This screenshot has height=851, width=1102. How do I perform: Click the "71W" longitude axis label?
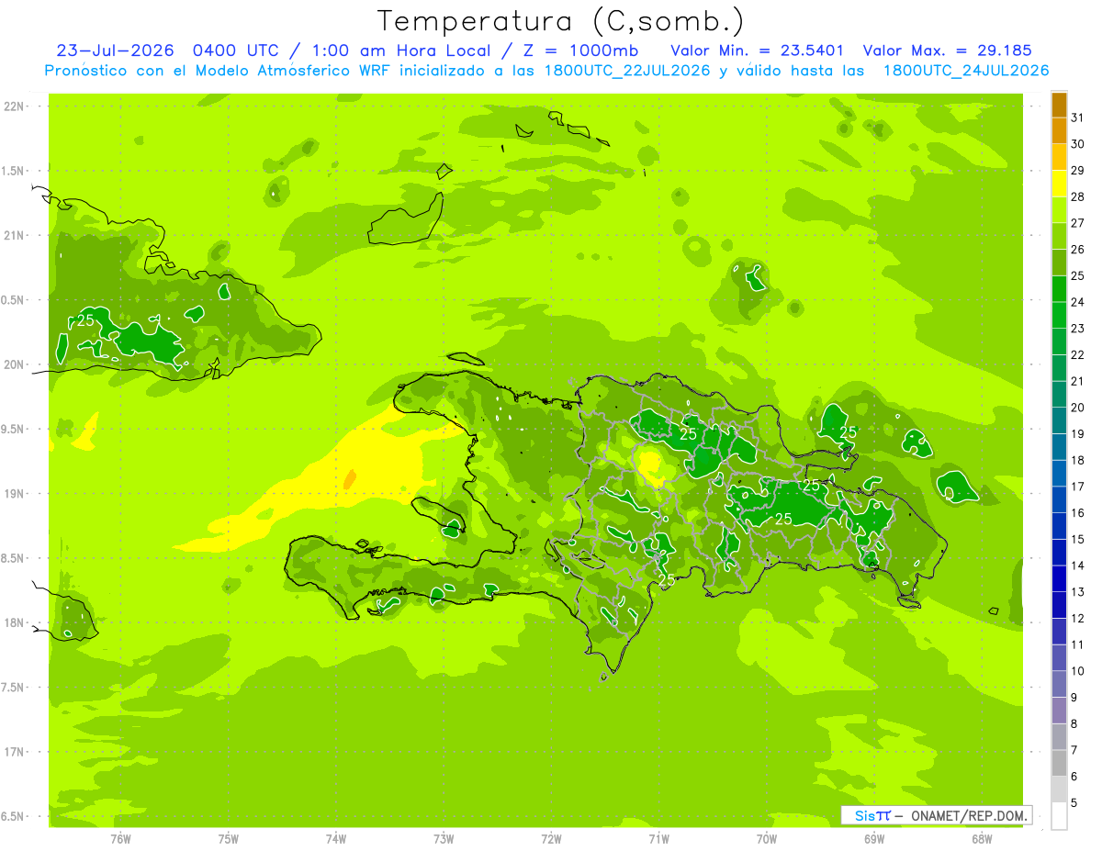(658, 839)
